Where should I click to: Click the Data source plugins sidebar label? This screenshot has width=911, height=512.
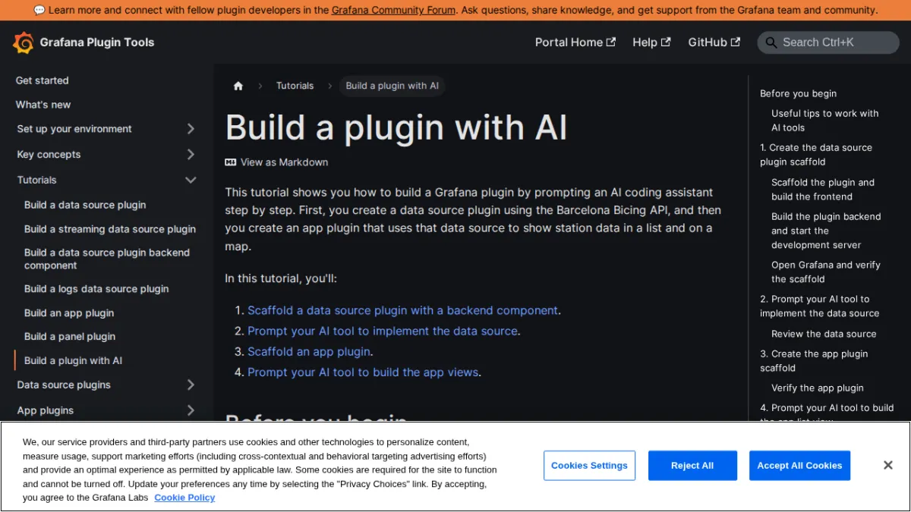click(x=64, y=385)
